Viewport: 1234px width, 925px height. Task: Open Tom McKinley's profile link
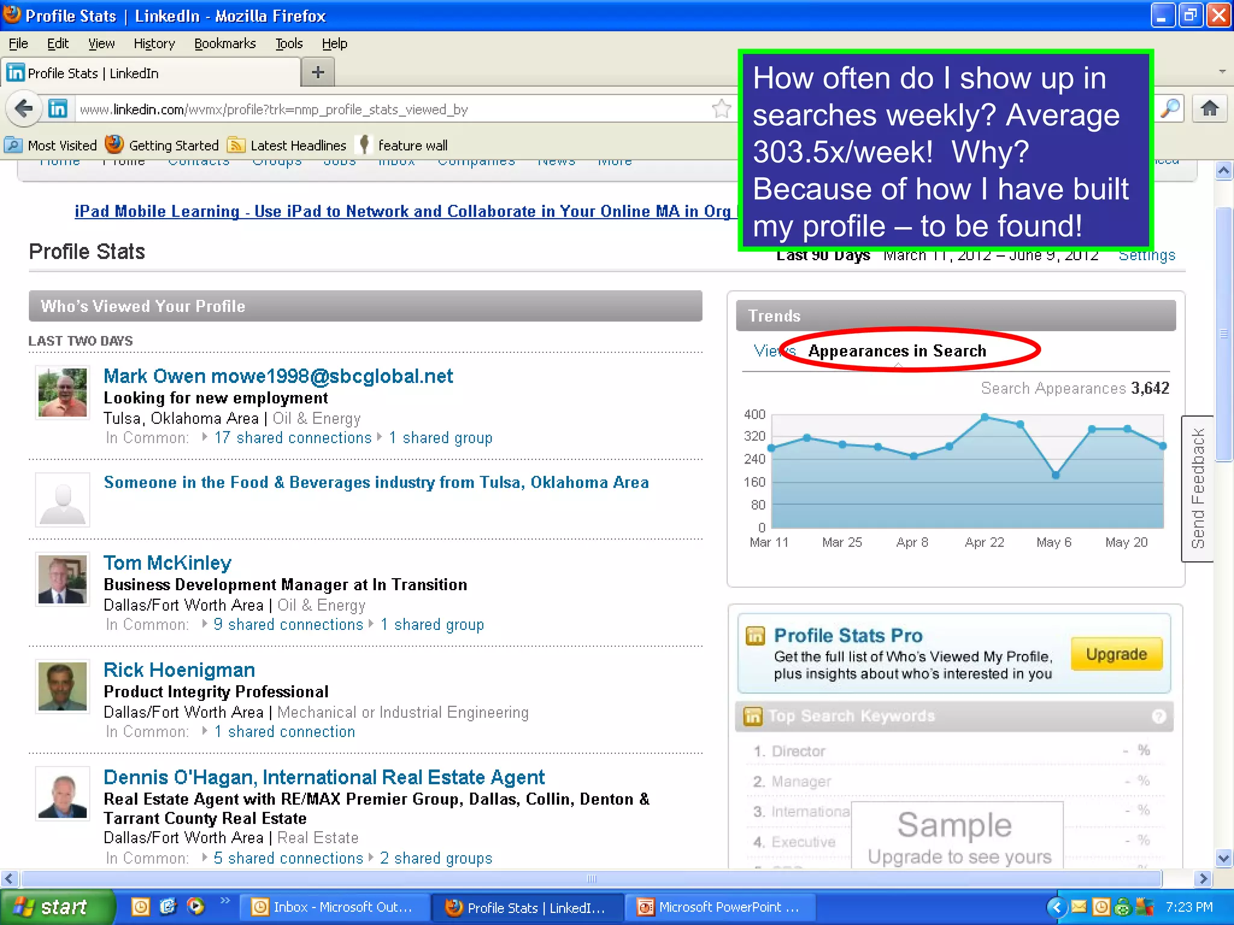(x=168, y=562)
